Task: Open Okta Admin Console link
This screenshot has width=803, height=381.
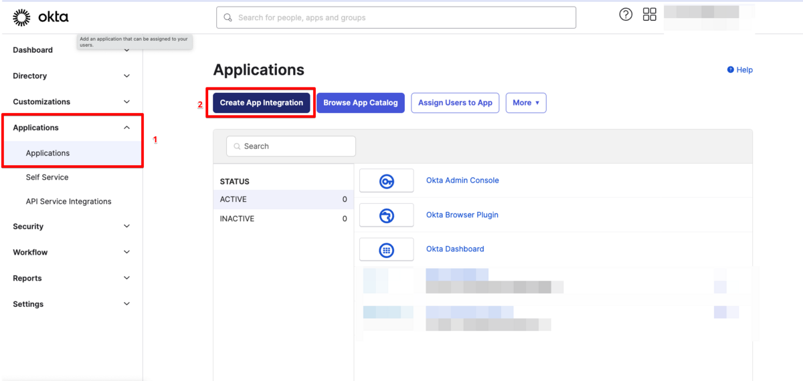Action: [462, 180]
